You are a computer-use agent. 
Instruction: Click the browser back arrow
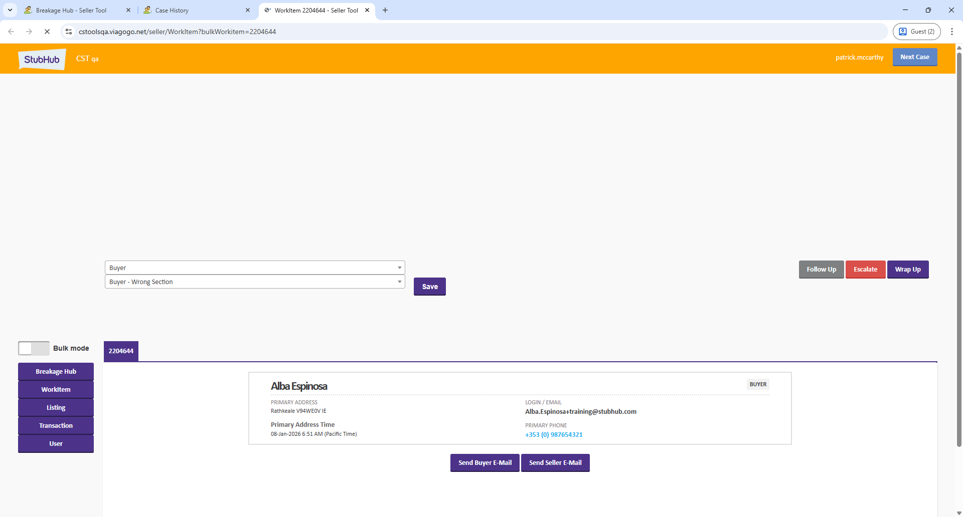click(x=11, y=32)
